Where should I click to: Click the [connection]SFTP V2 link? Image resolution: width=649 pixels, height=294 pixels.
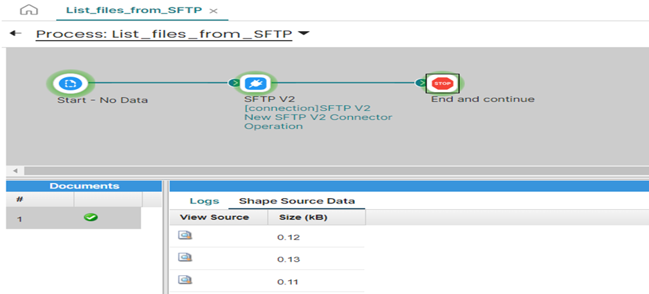[x=307, y=108]
